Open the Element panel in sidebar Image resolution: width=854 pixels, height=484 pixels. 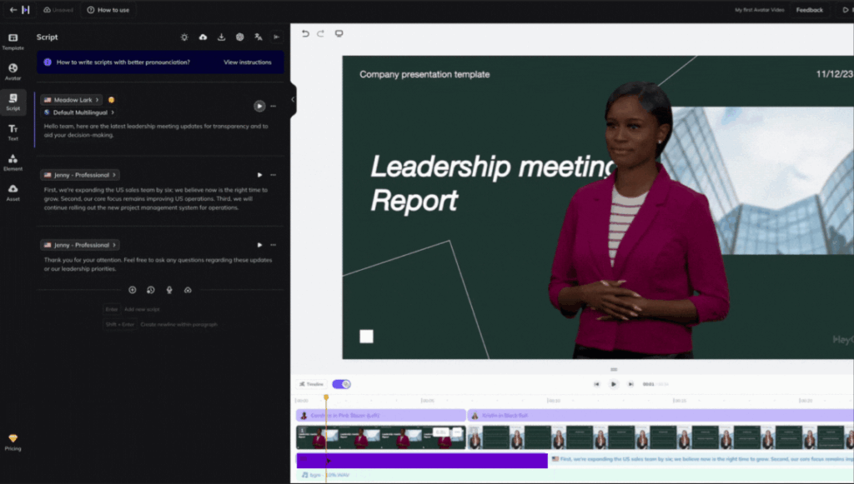pyautogui.click(x=13, y=162)
